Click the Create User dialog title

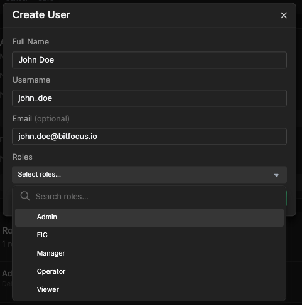(41, 14)
